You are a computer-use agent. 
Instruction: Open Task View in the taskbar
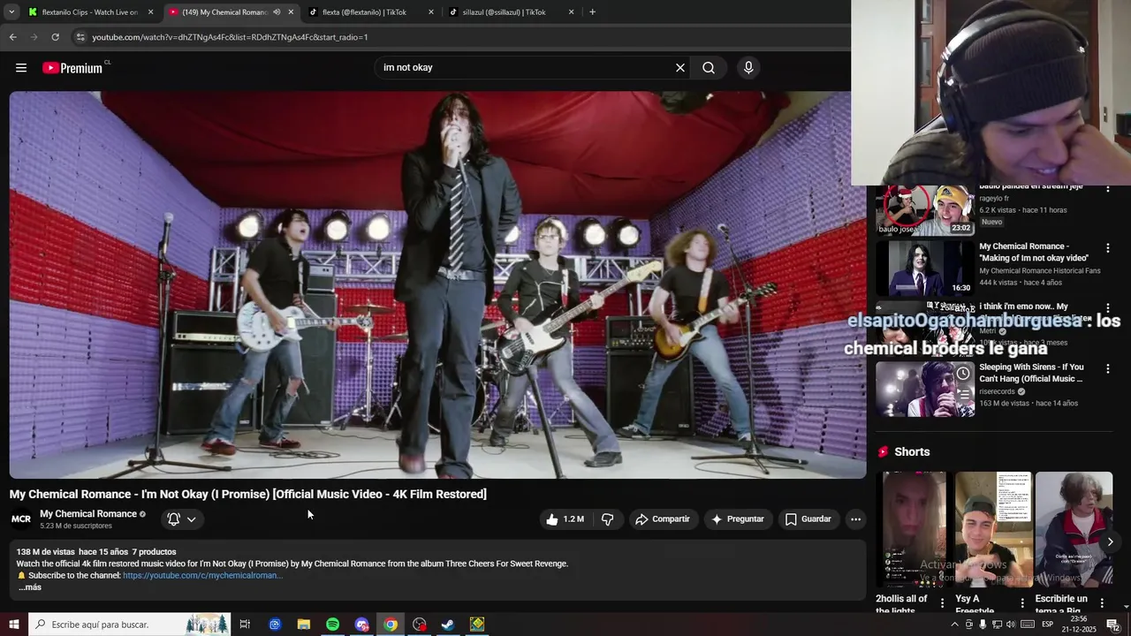[245, 625]
